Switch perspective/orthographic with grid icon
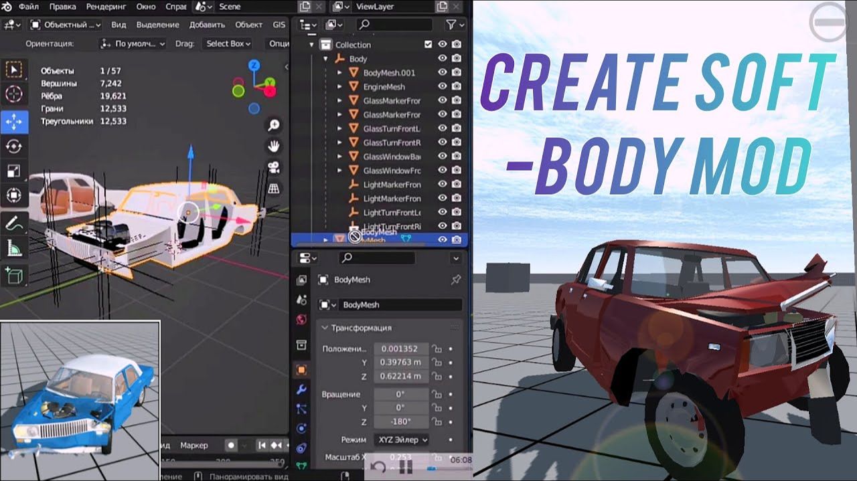This screenshot has width=857, height=481. point(274,189)
